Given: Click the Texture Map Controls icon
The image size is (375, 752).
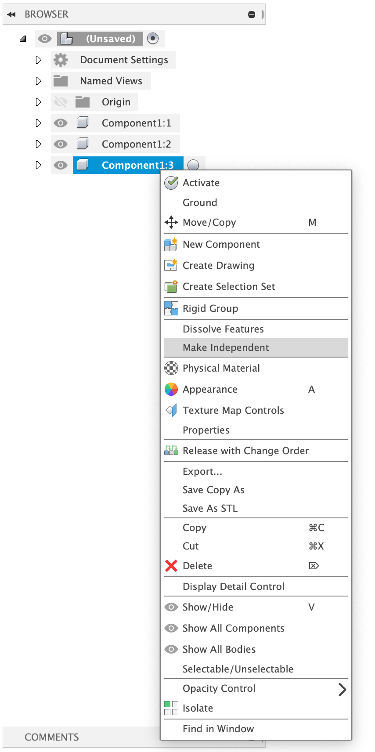Looking at the screenshot, I should [171, 410].
